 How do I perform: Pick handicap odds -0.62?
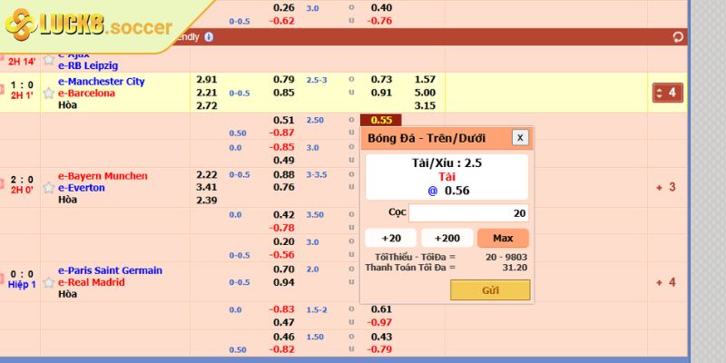tap(282, 21)
